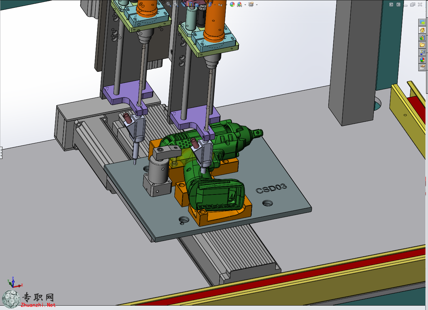Click the Previous View icon
This screenshot has height=310, width=428.
tap(184, 4)
